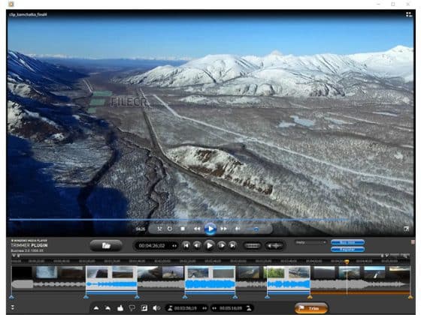The height and width of the screenshot is (315, 421).
Task: Click the blue marker at the timeline start
Action: pos(11,297)
